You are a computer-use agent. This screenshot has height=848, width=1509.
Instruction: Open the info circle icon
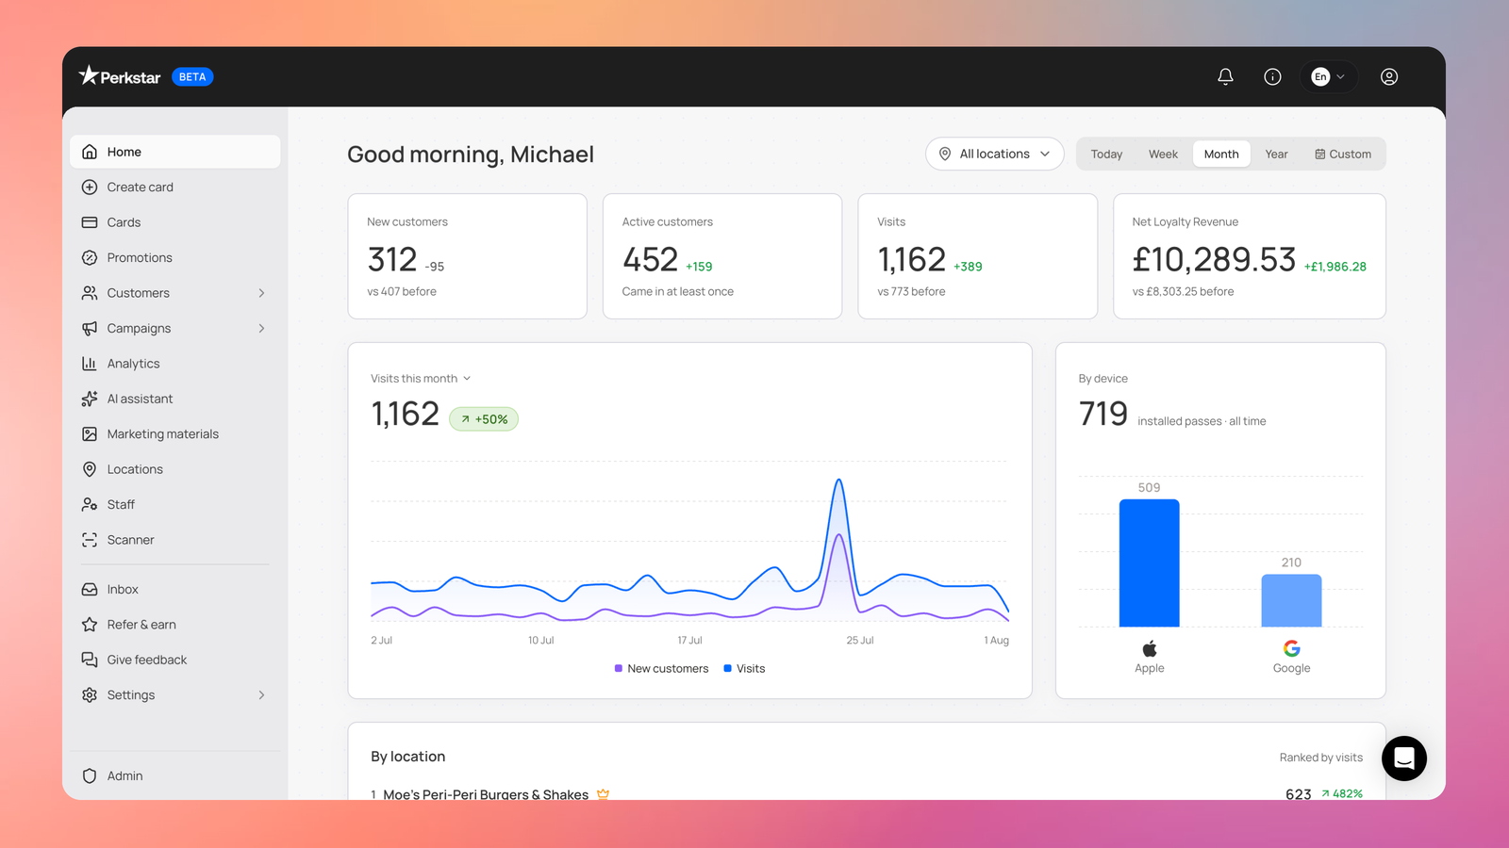click(1272, 77)
